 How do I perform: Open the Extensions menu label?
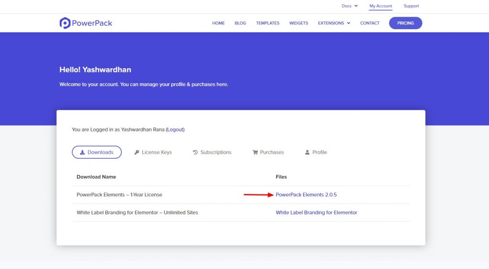click(x=331, y=23)
